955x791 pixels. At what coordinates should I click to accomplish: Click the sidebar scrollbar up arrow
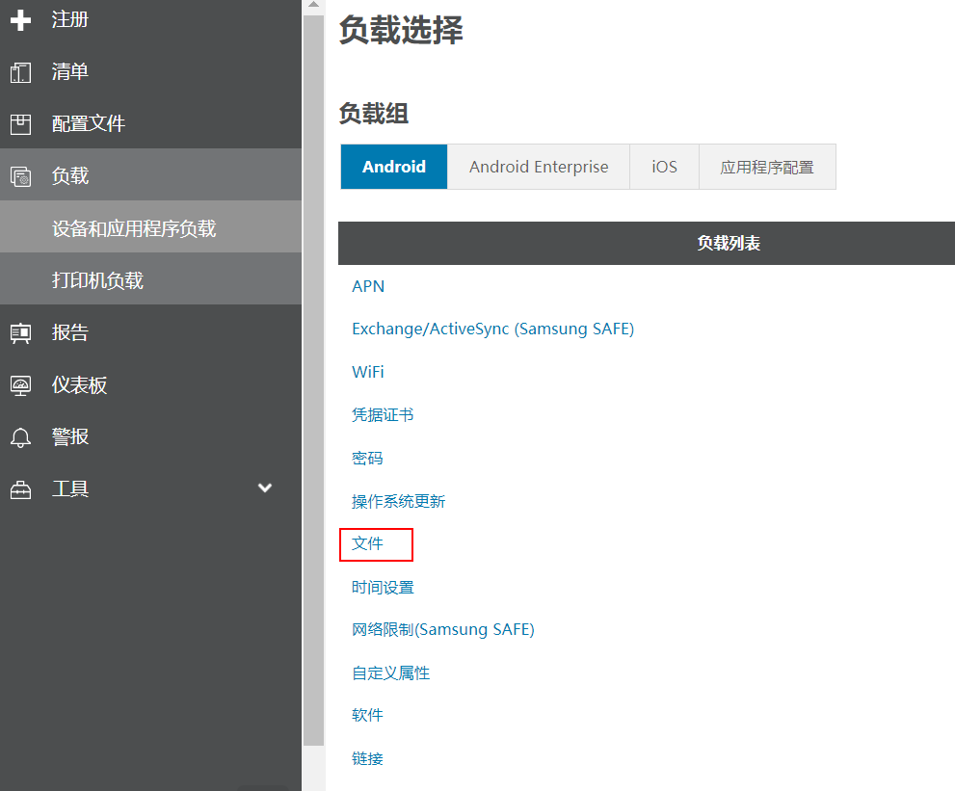(313, 6)
